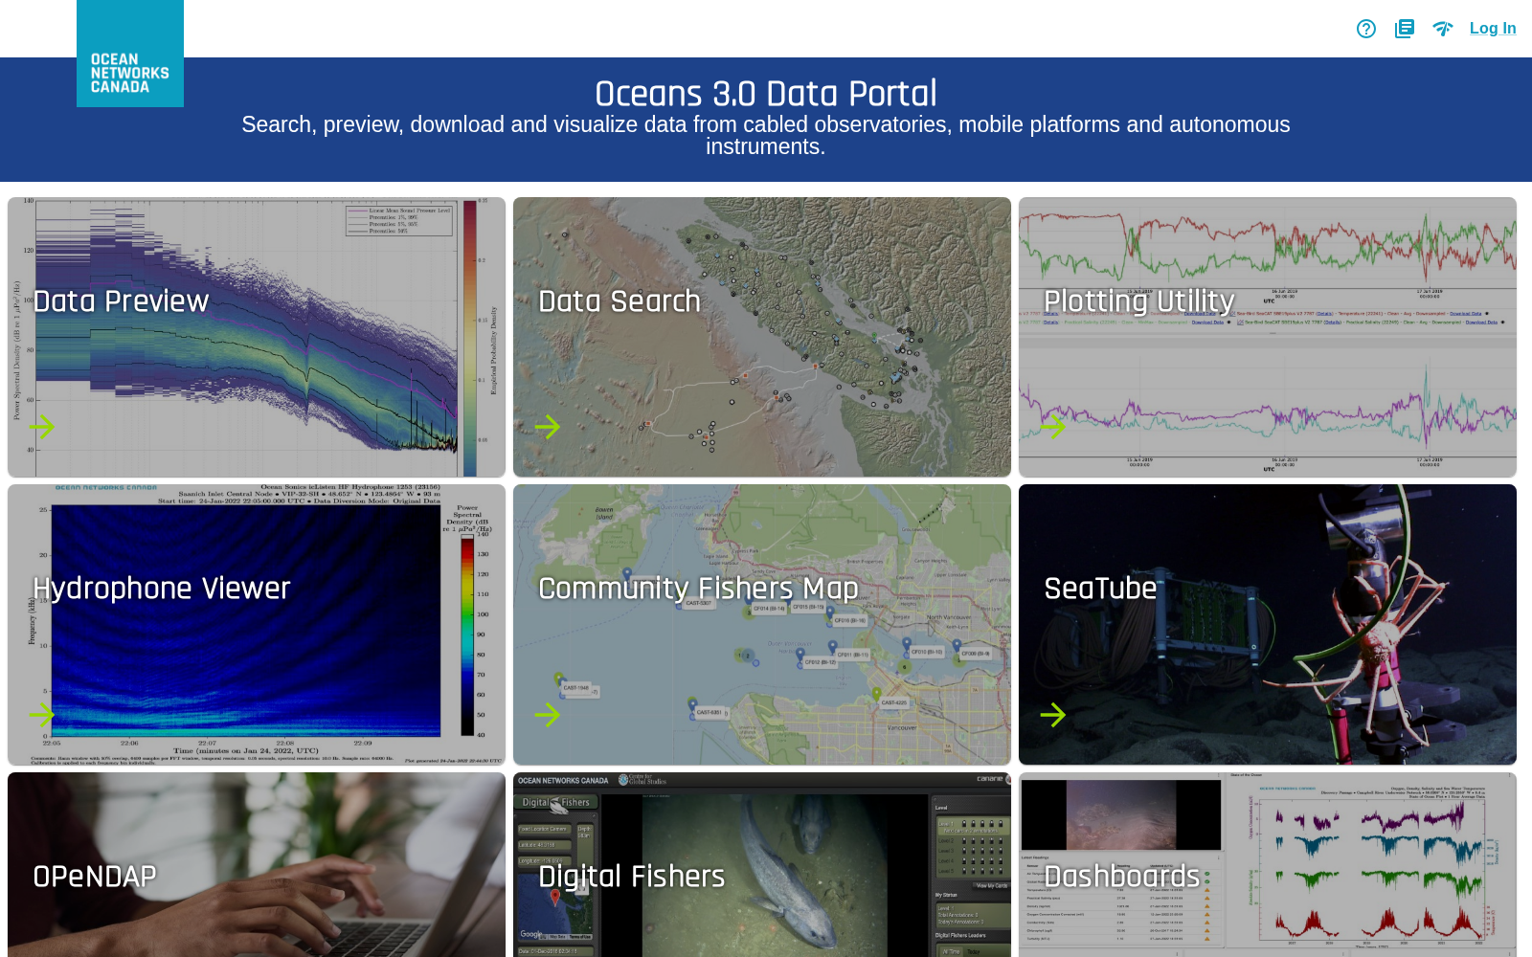1532x957 pixels.
Task: Click the Log In link
Action: click(x=1493, y=29)
